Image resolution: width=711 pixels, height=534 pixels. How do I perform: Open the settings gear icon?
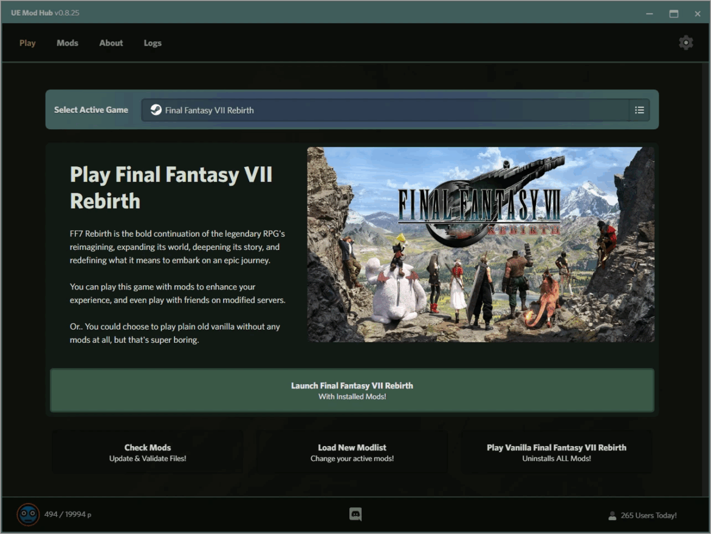pos(685,42)
